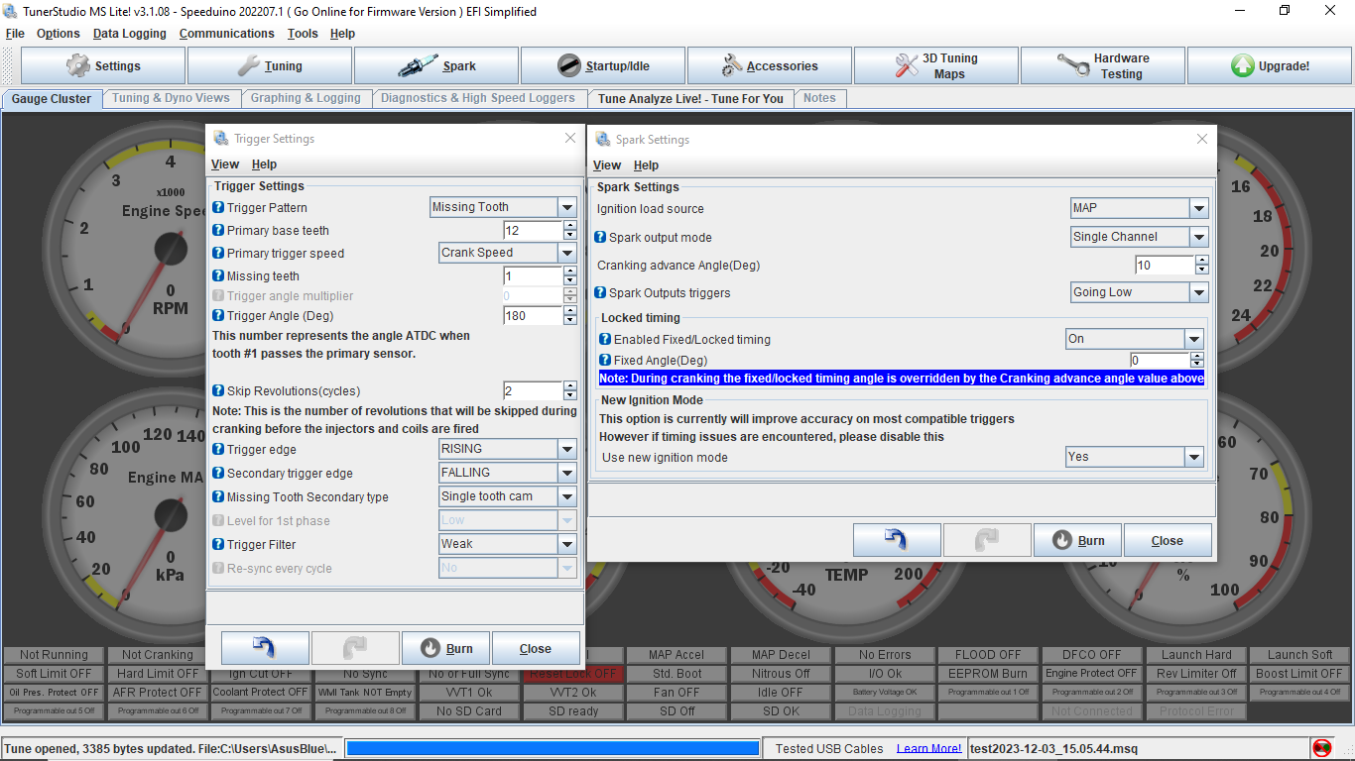The image size is (1355, 761).
Task: Click Missing Tooth Secondary type help icon
Action: pyautogui.click(x=218, y=497)
